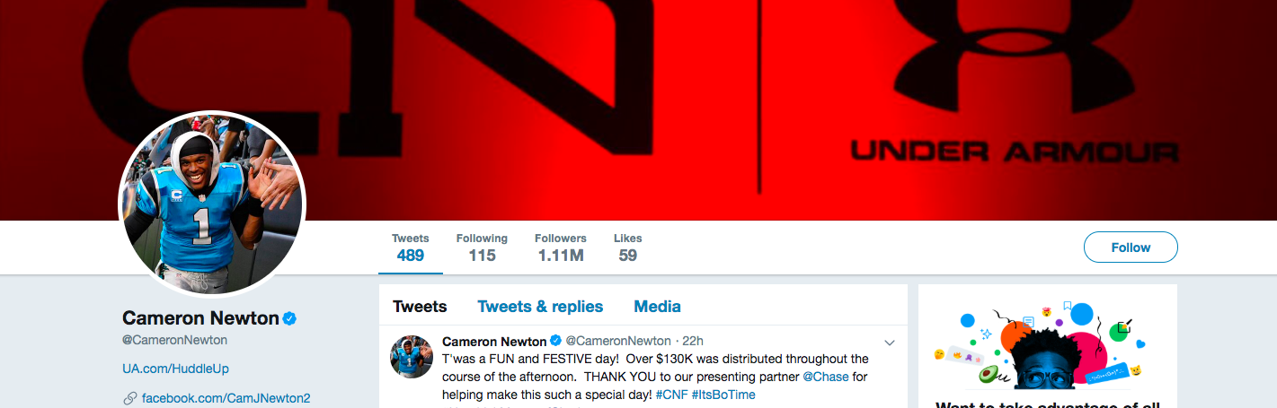Select the Tweets timeline tab
This screenshot has width=1277, height=408.
[x=420, y=307]
